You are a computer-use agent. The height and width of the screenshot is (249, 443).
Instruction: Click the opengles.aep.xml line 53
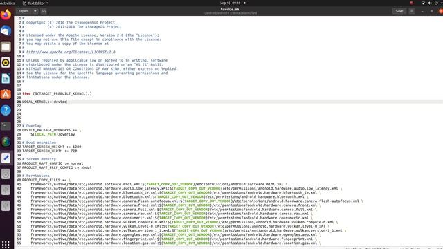point(176,234)
